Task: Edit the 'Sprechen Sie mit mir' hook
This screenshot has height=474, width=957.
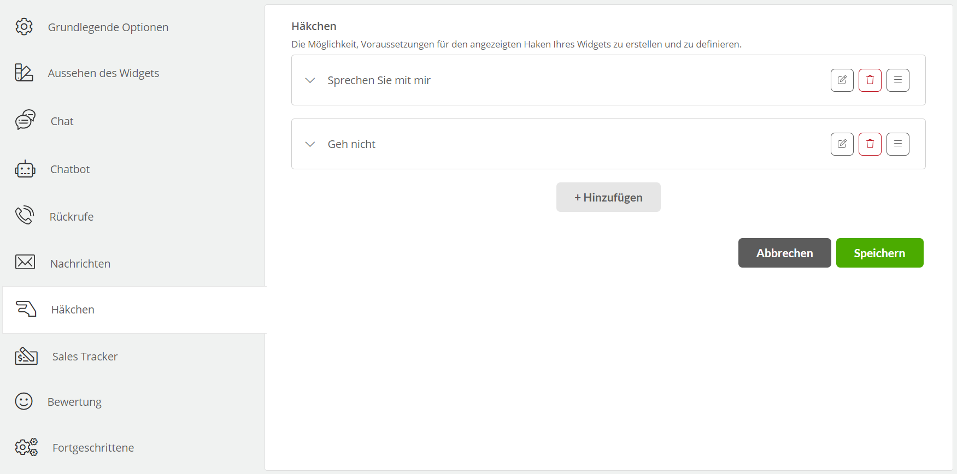Action: (x=842, y=80)
